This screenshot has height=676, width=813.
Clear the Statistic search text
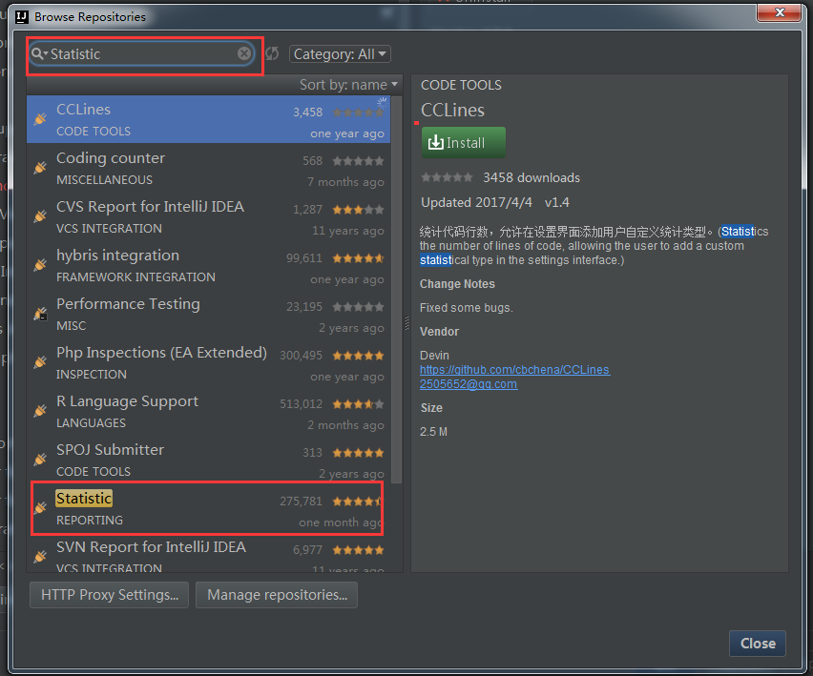[244, 53]
